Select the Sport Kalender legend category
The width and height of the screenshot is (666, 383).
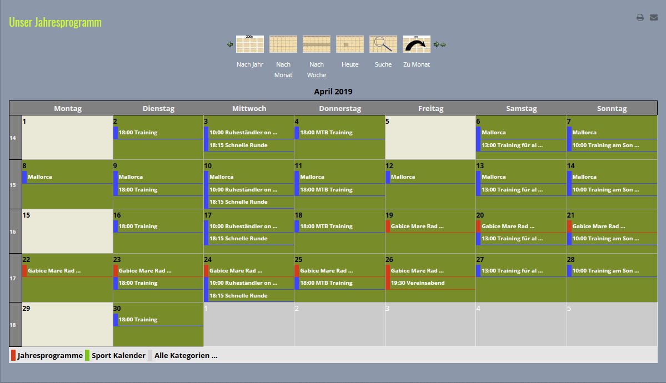pyautogui.click(x=118, y=355)
